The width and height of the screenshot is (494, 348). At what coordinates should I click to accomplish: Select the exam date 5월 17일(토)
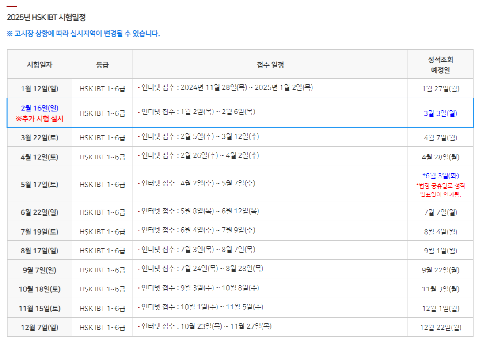tap(40, 184)
